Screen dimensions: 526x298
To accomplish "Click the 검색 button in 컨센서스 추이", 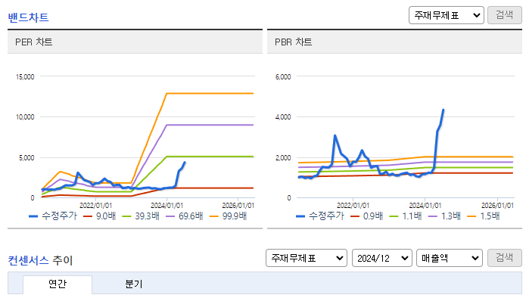I will click(505, 258).
